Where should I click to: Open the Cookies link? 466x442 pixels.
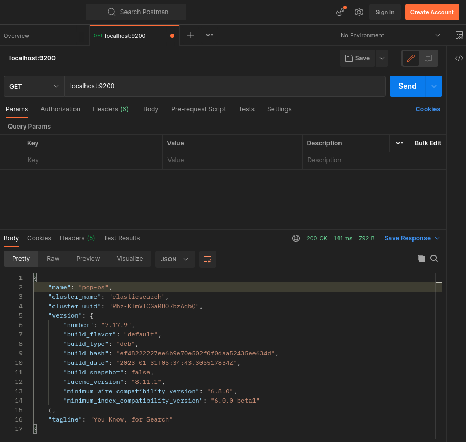coord(428,109)
